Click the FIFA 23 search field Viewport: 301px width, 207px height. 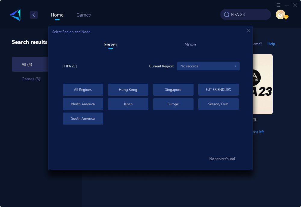[x=246, y=14]
